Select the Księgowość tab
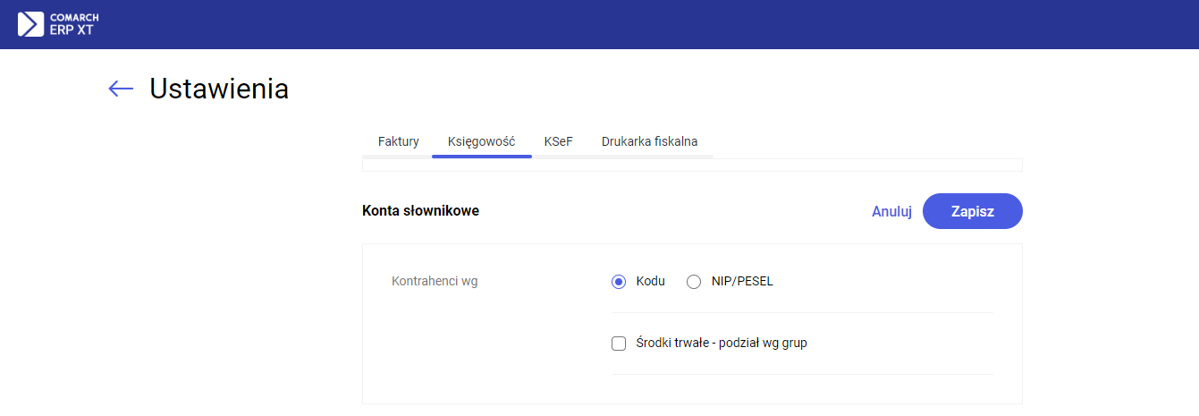 pyautogui.click(x=481, y=141)
